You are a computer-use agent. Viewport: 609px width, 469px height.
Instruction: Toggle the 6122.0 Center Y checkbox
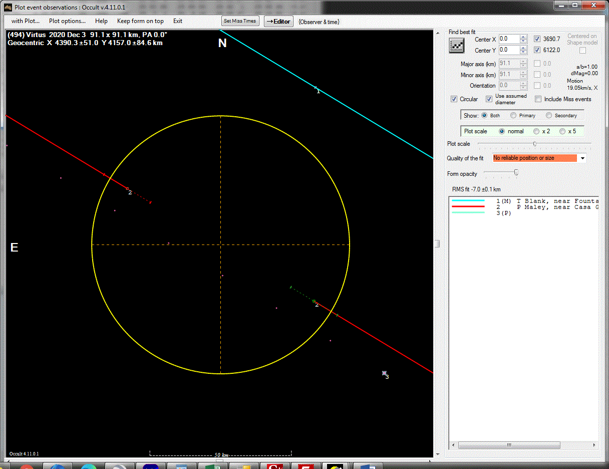(537, 50)
